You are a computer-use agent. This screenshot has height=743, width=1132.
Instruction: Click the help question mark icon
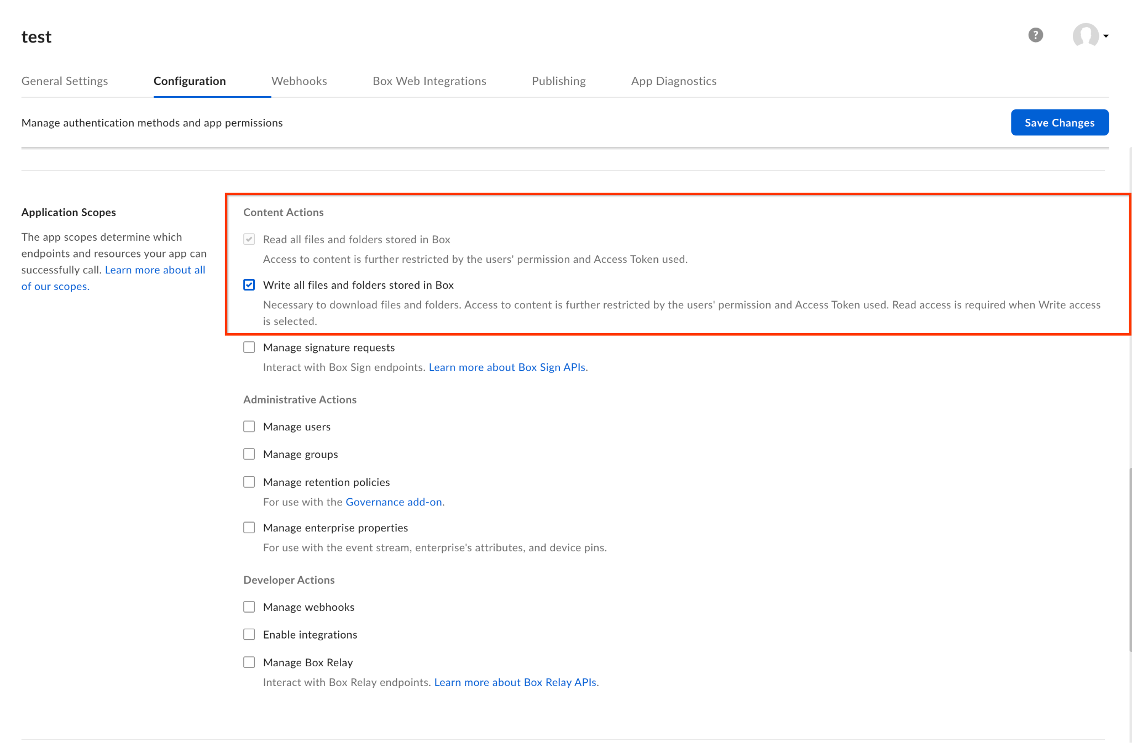pos(1035,35)
